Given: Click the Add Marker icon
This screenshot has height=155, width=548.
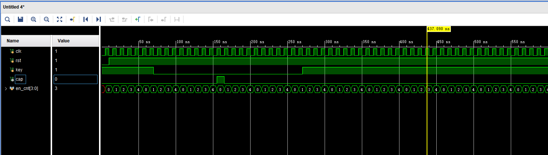Looking at the screenshot, I should click(x=138, y=19).
